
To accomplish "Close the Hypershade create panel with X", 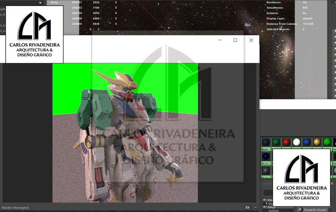I will pos(332,183).
